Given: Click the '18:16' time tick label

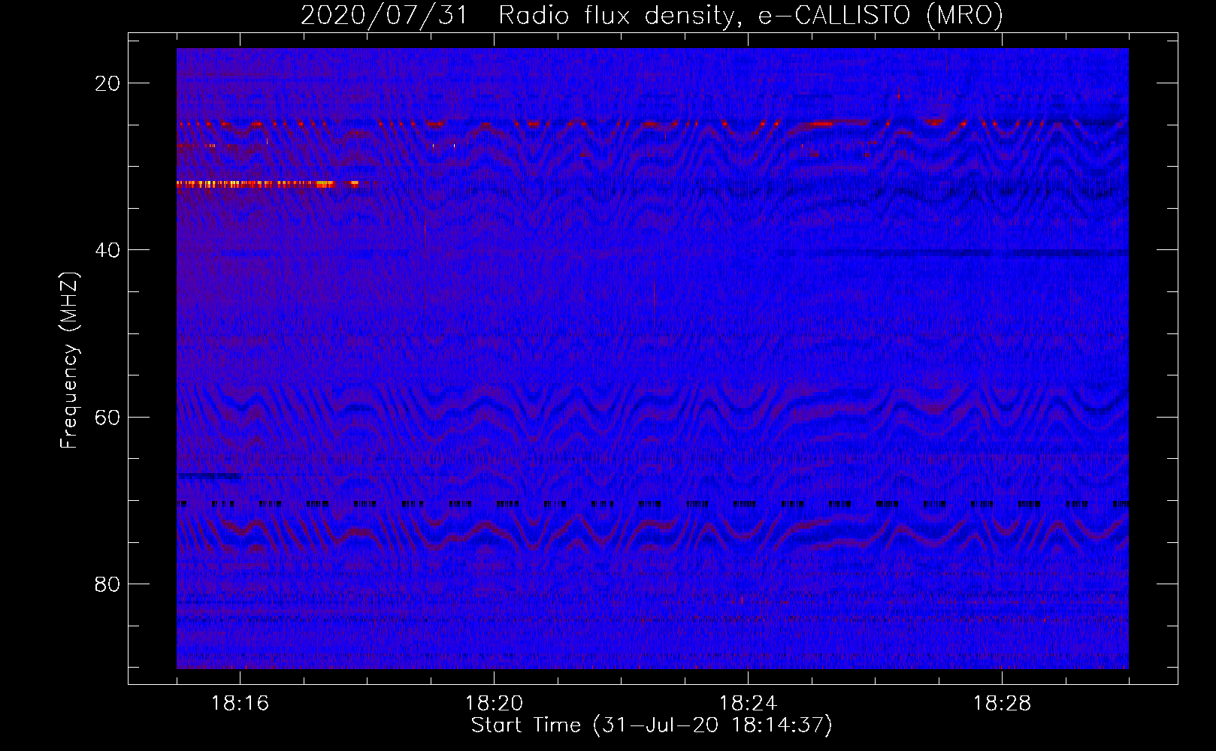Looking at the screenshot, I should click(x=240, y=704).
